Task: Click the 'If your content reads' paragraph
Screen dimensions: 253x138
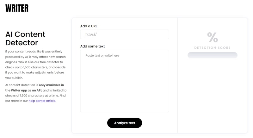Action: (35, 64)
